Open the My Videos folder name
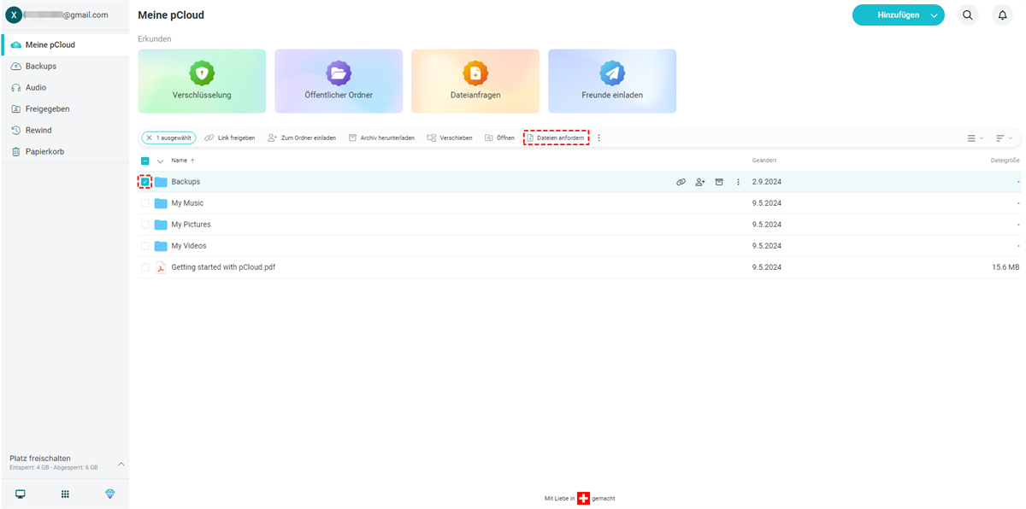The height and width of the screenshot is (509, 1026). pyautogui.click(x=189, y=246)
